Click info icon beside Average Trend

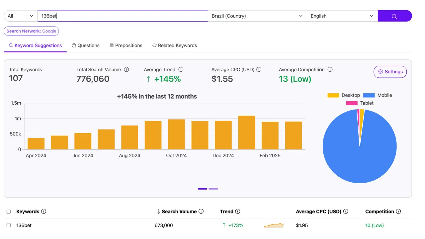pos(181,70)
